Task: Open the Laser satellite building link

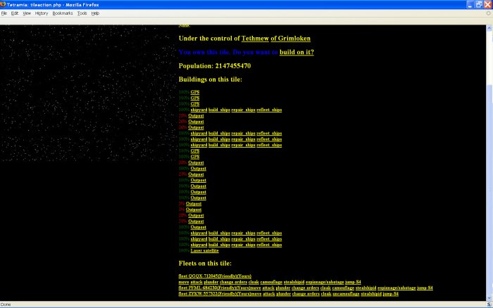Action: pos(204,250)
